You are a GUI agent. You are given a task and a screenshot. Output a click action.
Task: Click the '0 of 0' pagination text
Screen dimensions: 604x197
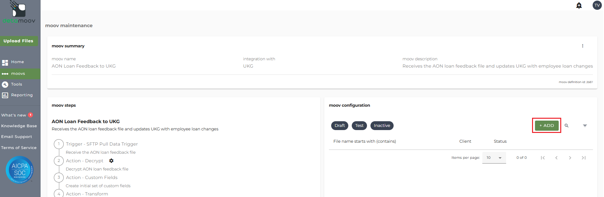(522, 158)
